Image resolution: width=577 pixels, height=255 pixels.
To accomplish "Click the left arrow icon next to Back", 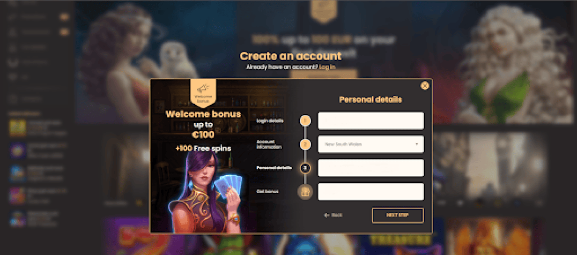I will pos(327,215).
